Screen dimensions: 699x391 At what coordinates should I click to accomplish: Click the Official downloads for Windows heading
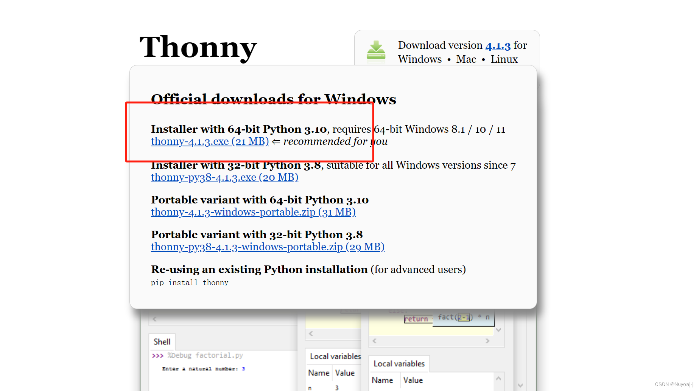273,99
